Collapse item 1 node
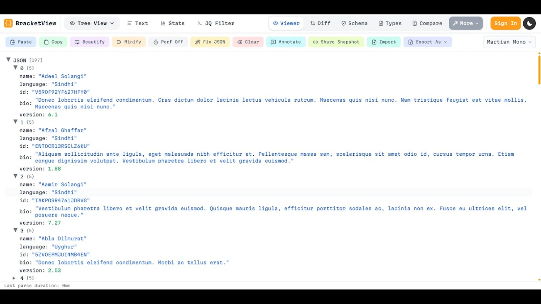The width and height of the screenshot is (541, 304). pos(15,122)
